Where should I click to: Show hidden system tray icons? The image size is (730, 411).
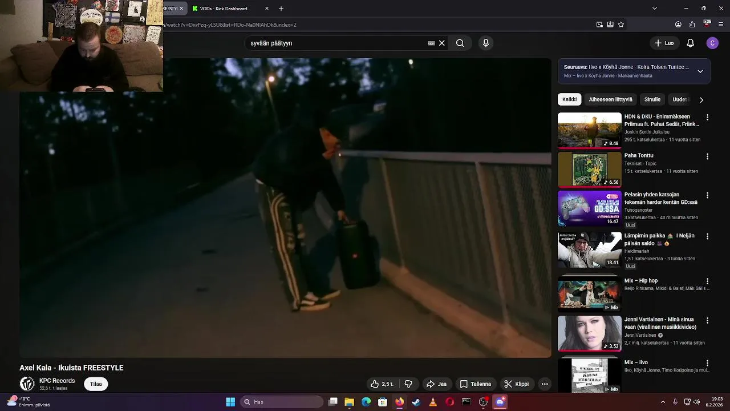click(x=663, y=402)
